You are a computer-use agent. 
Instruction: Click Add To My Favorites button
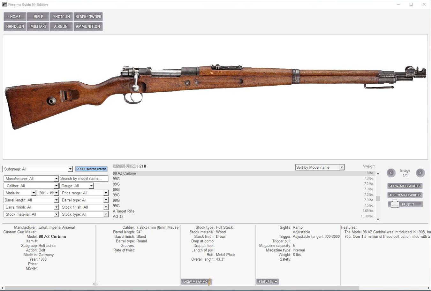405,195
